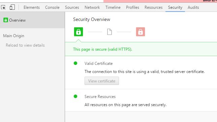Click the Reload to view details text
Viewport: 217px width, 122px height.
point(25,45)
